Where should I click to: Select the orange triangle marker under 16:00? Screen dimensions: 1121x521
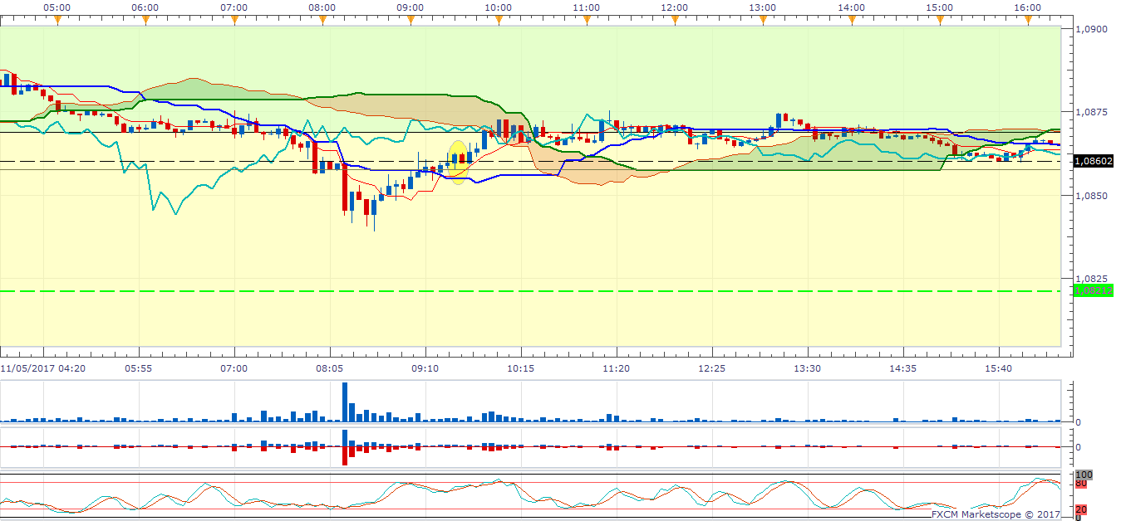pyautogui.click(x=1028, y=20)
